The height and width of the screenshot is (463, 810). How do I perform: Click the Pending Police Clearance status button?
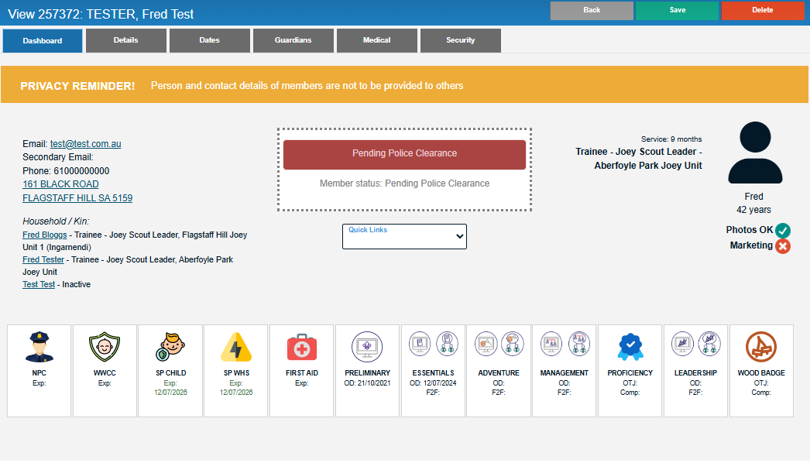[x=404, y=154]
